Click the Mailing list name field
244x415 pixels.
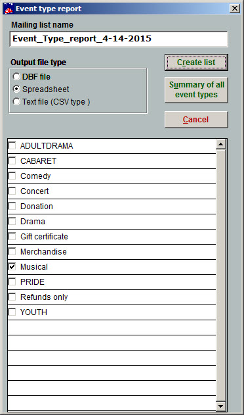click(x=119, y=39)
